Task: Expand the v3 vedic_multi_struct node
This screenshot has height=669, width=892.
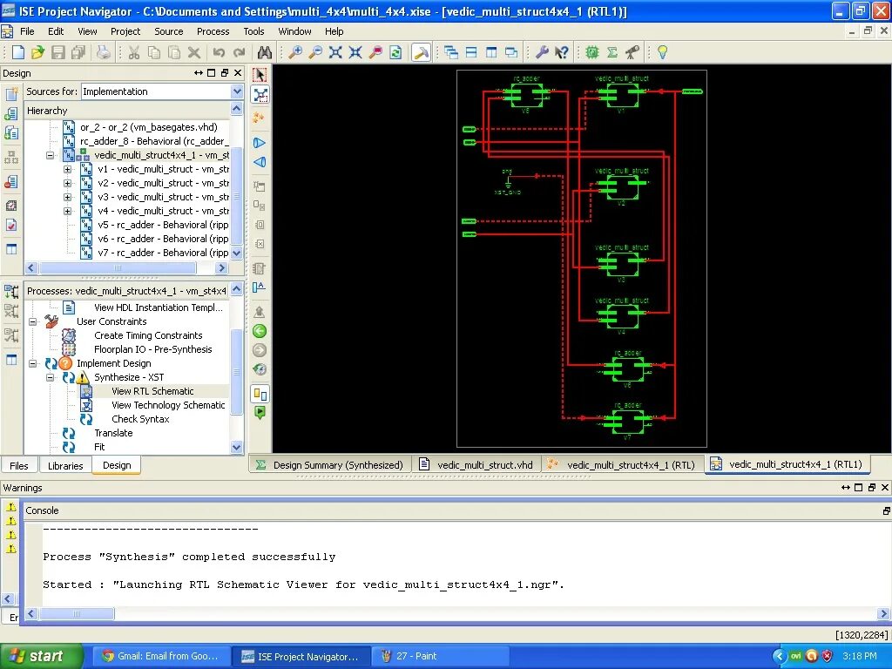Action: click(x=68, y=197)
